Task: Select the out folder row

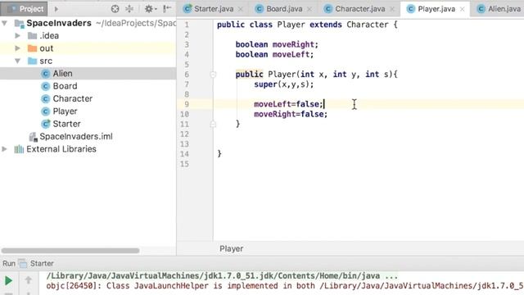Action: coord(88,48)
